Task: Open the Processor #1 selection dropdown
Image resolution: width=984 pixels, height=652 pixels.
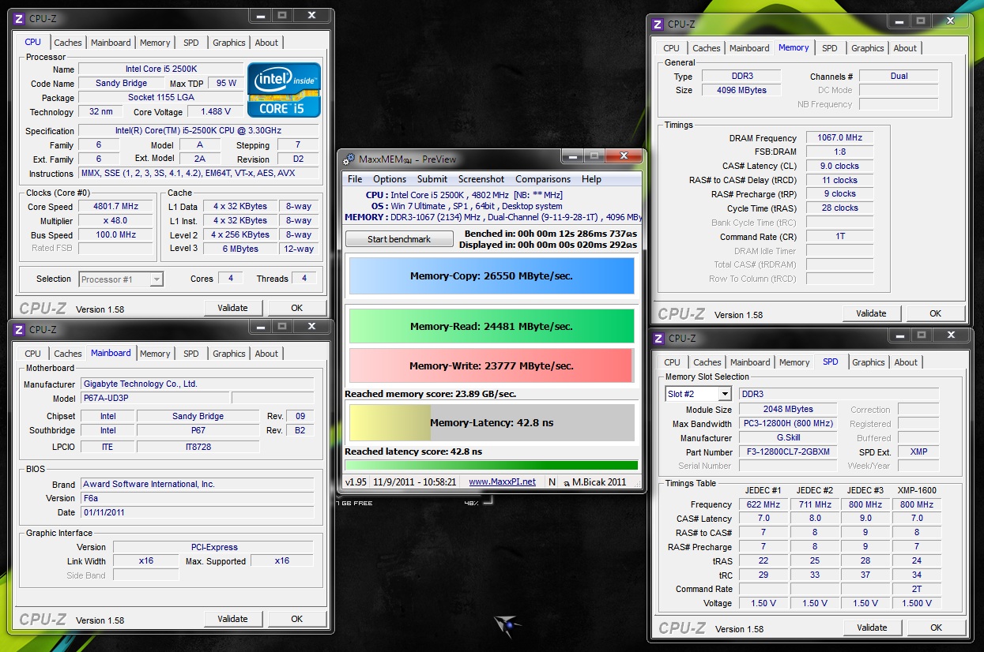Action: (121, 279)
